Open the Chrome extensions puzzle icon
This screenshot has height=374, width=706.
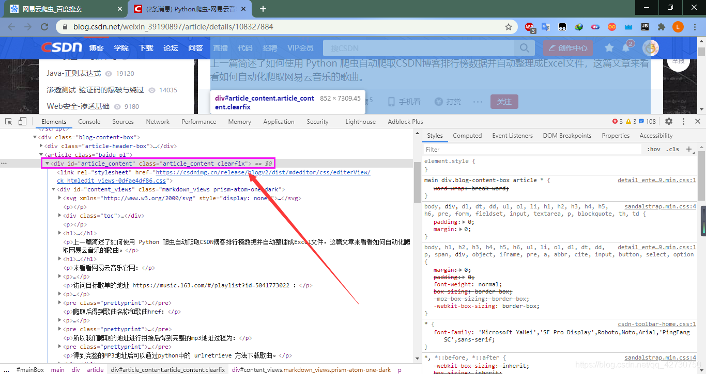click(661, 27)
